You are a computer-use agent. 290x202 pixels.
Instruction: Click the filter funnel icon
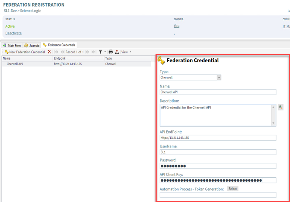[x=100, y=52]
